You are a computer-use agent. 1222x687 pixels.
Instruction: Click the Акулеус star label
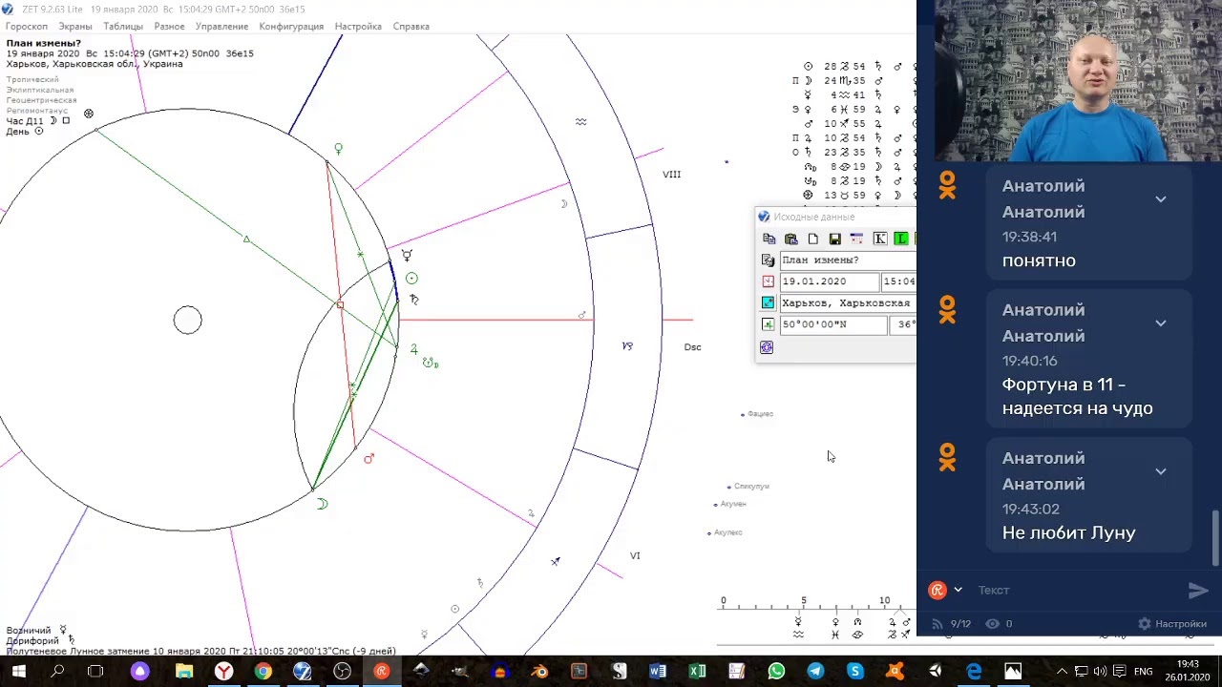[x=727, y=532]
